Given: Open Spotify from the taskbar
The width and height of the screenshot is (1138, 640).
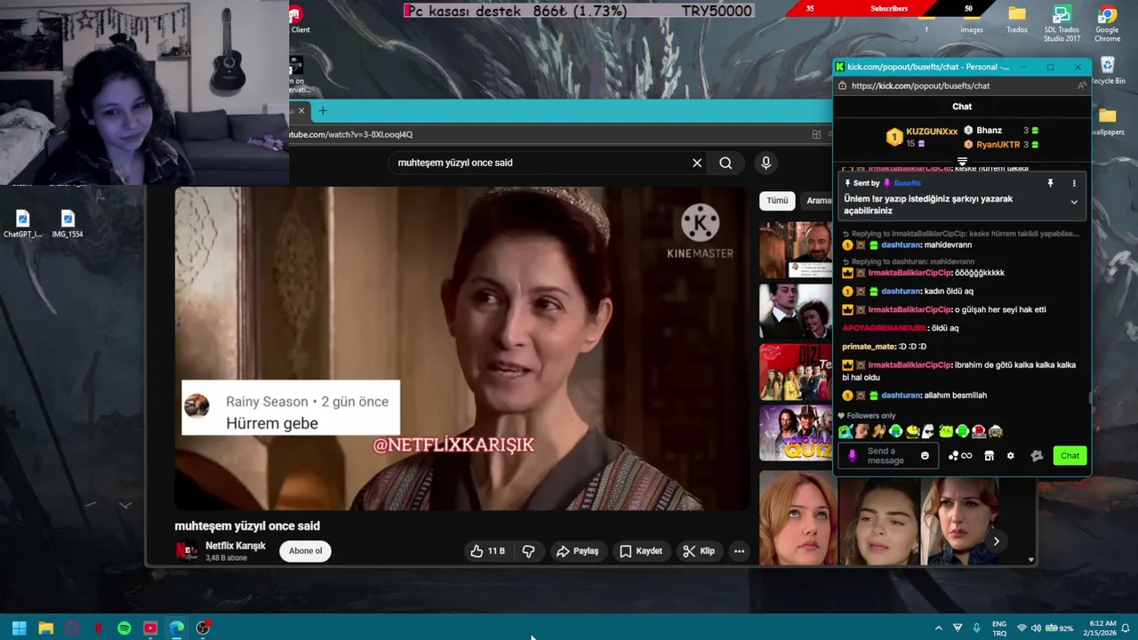Looking at the screenshot, I should pos(124,628).
